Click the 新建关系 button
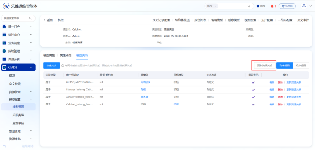The width and height of the screenshot is (315, 150). tap(52, 65)
